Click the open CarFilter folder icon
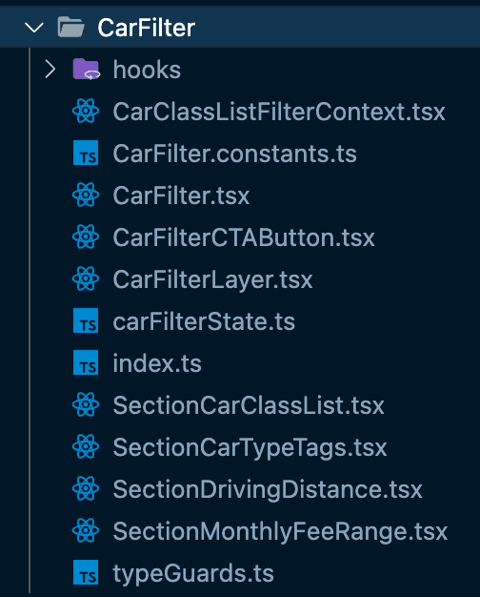Screen dimensions: 480x597 (x=70, y=27)
